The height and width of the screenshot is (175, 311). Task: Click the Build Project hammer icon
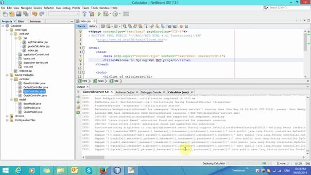[x=85, y=14]
